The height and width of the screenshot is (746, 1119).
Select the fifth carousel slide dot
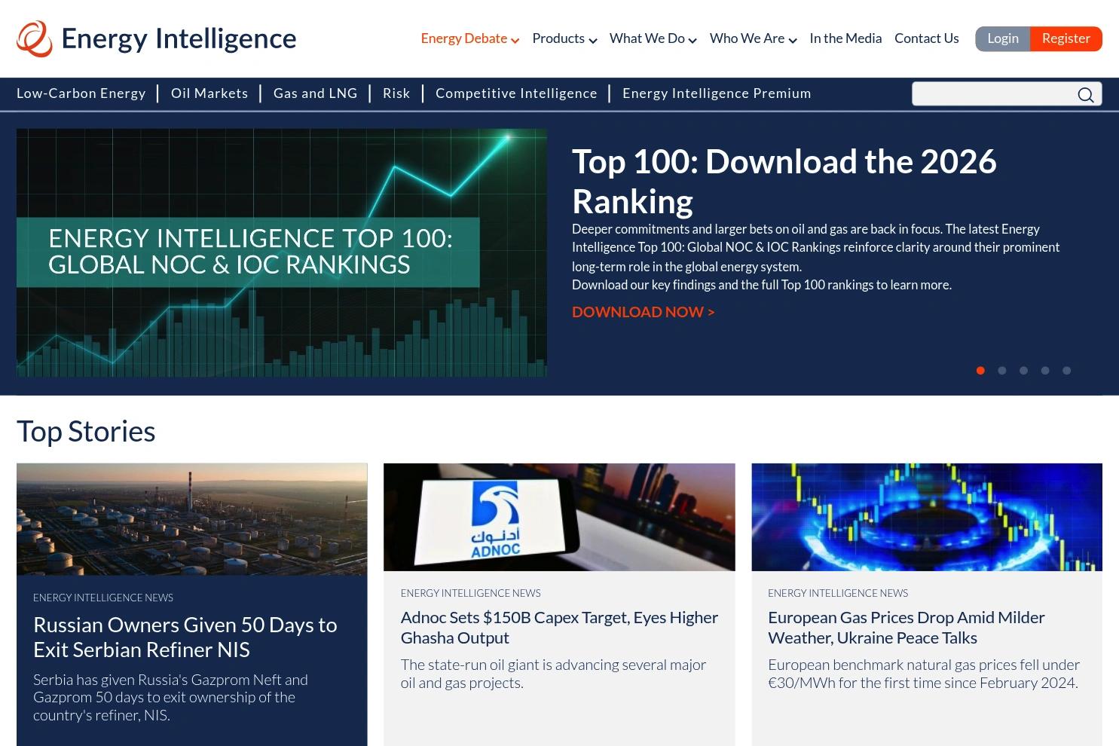point(1066,370)
